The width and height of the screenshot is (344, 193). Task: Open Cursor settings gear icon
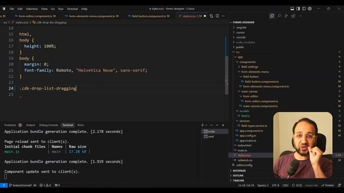pos(310,9)
